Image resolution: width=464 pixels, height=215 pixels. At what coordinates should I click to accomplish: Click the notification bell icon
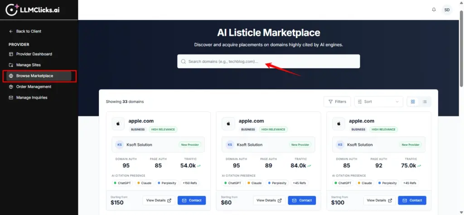click(434, 10)
